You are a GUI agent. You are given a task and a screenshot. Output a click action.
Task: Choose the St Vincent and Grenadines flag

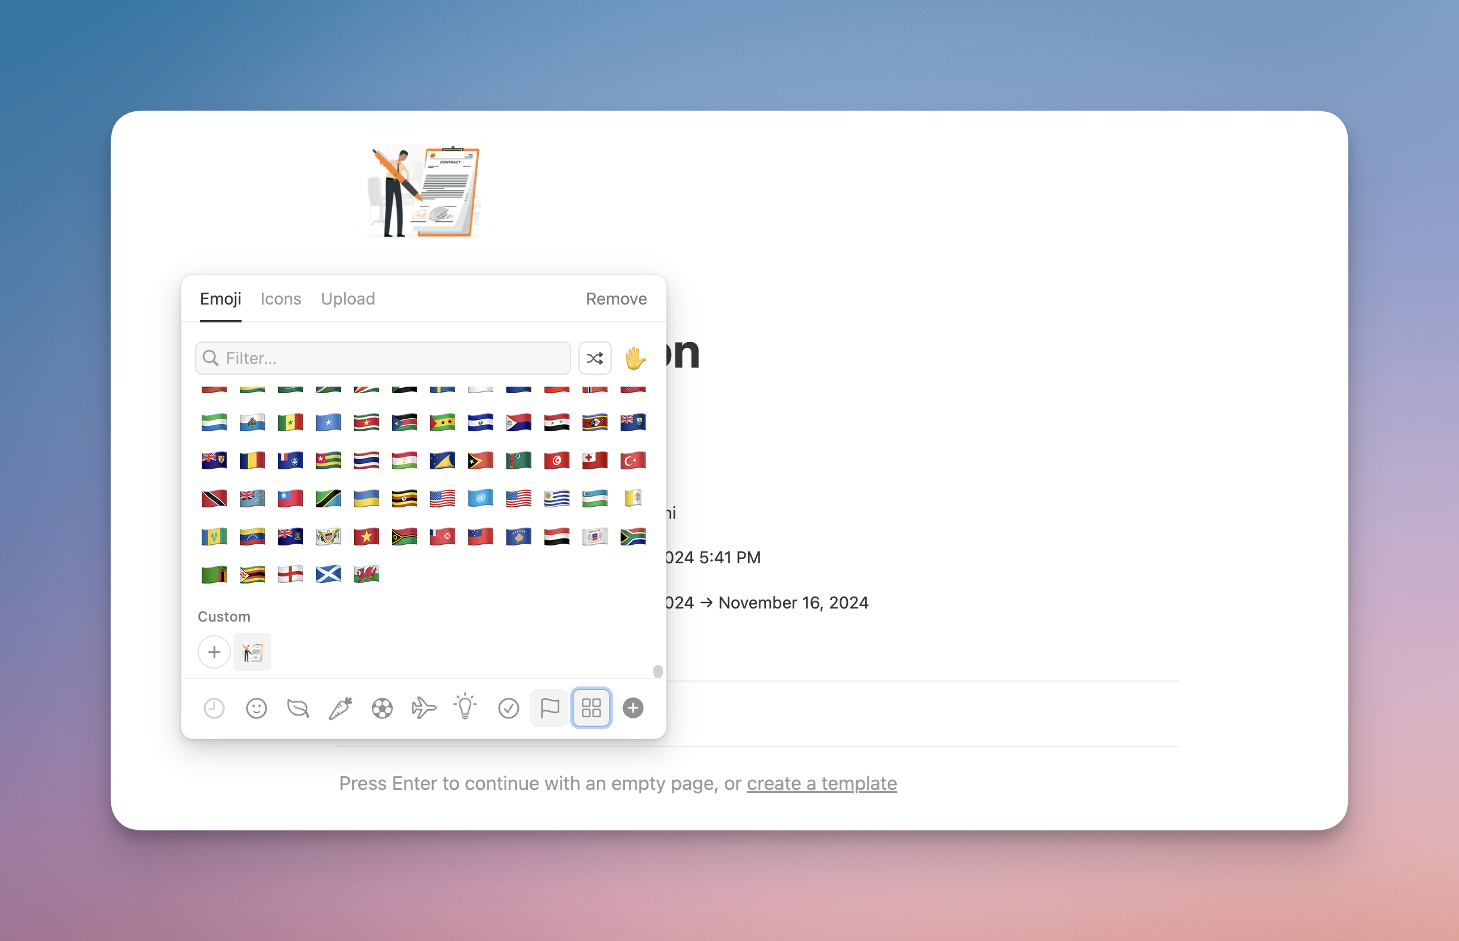coord(214,537)
